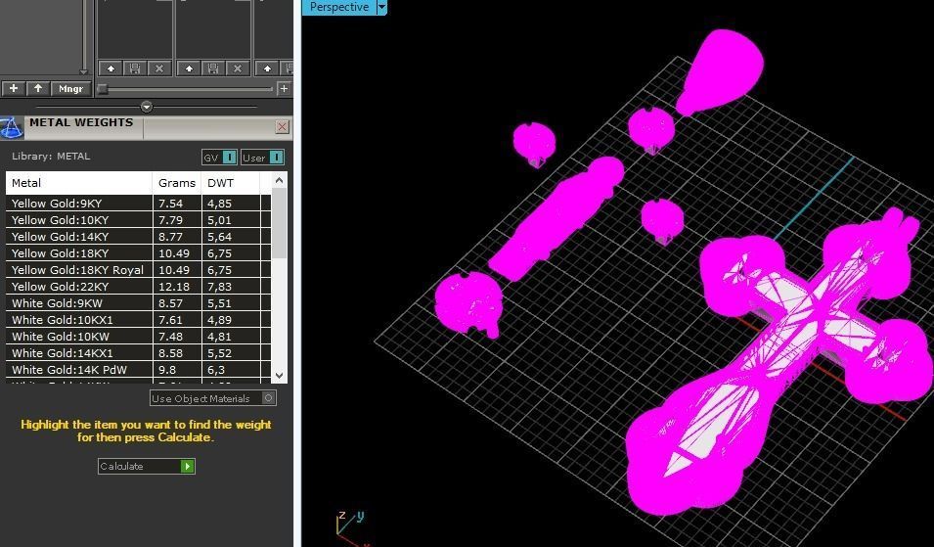Screen dimensions: 934x547
Task: Click the 7,83 DWT value
Action: point(219,287)
